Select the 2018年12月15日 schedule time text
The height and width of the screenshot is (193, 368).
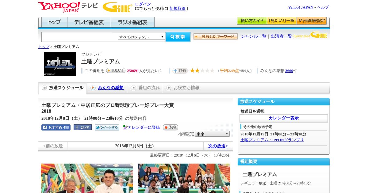tap(273, 134)
